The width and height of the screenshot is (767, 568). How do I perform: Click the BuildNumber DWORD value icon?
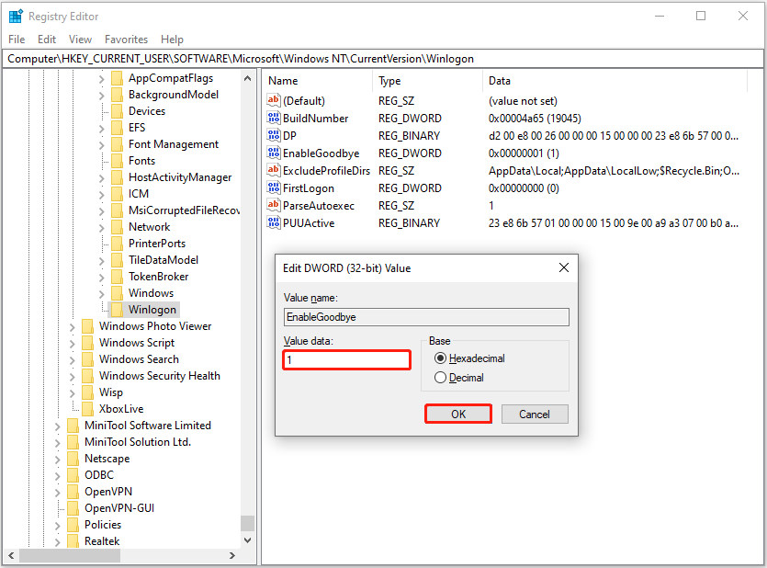click(x=274, y=118)
